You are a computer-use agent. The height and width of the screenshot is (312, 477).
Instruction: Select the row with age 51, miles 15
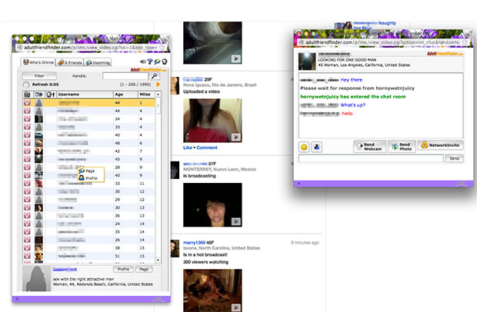pos(89,256)
